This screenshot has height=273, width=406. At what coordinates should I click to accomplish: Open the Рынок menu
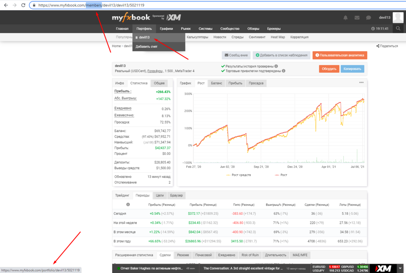click(186, 29)
